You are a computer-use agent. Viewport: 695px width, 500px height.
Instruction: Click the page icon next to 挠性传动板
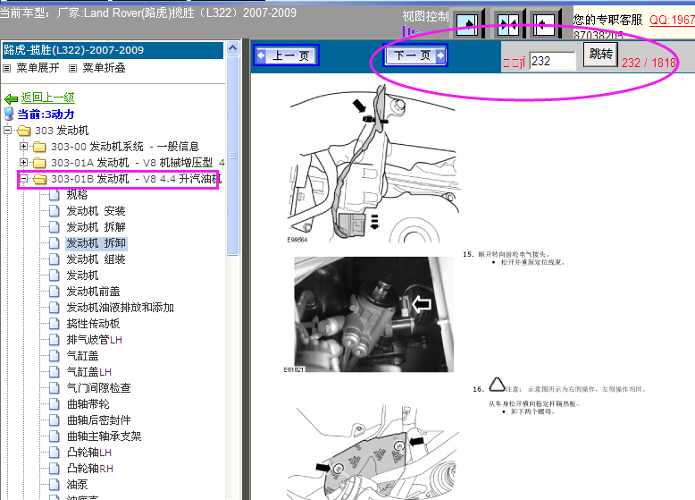coord(54,324)
